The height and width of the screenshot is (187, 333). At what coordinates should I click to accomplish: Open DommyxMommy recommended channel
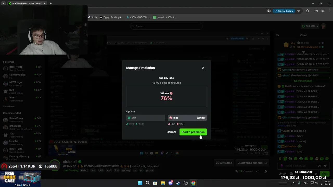pos(22,158)
